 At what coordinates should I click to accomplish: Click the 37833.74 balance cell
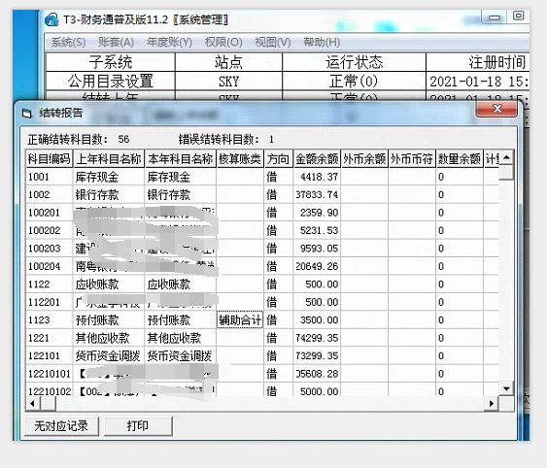[x=317, y=195]
